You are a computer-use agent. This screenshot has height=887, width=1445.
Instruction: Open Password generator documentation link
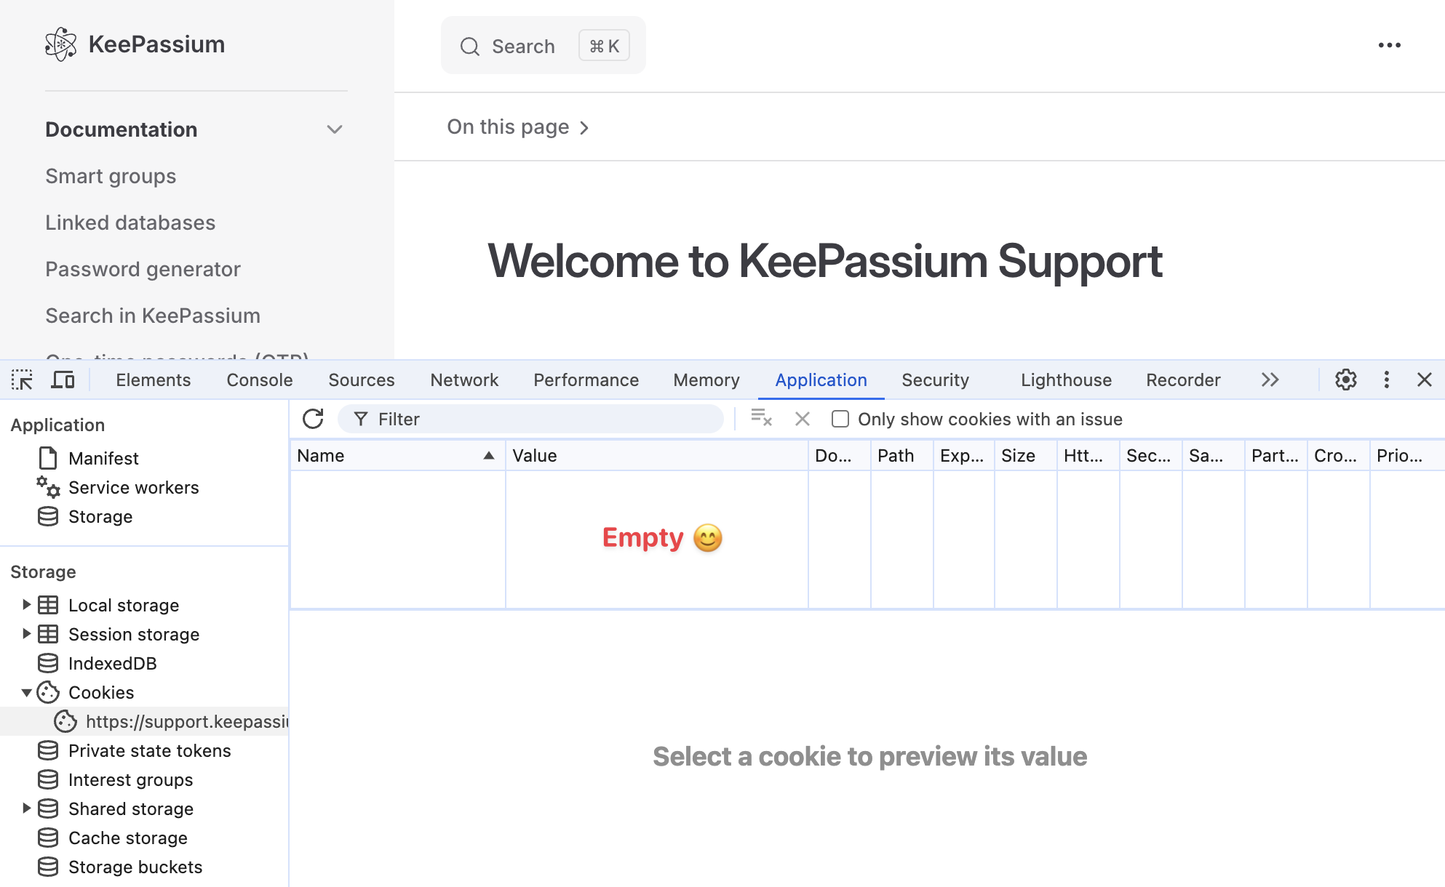(x=143, y=269)
